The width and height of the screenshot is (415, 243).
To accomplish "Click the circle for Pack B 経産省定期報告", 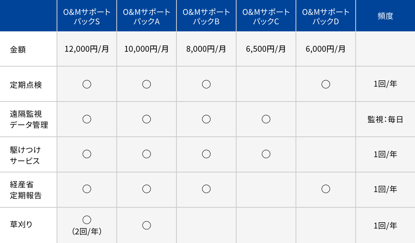I will click(x=206, y=189).
